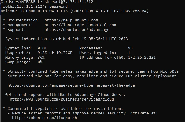Click the Users logged in value
Viewport: 185px width, 122px height.
point(129,53)
